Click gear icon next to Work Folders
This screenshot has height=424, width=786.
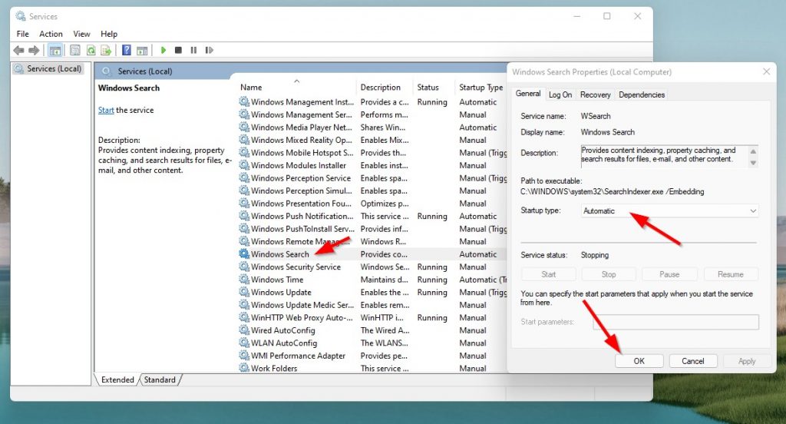tap(244, 368)
